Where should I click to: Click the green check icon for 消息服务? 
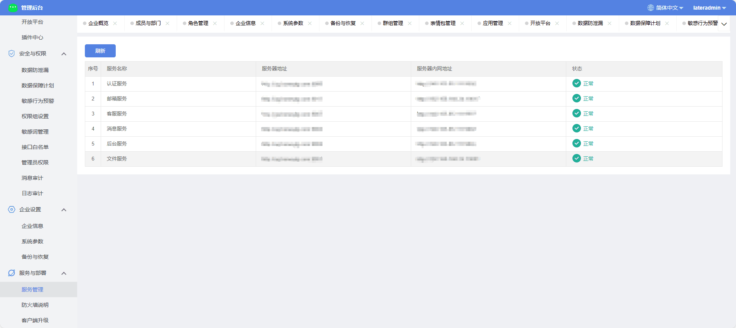(577, 129)
